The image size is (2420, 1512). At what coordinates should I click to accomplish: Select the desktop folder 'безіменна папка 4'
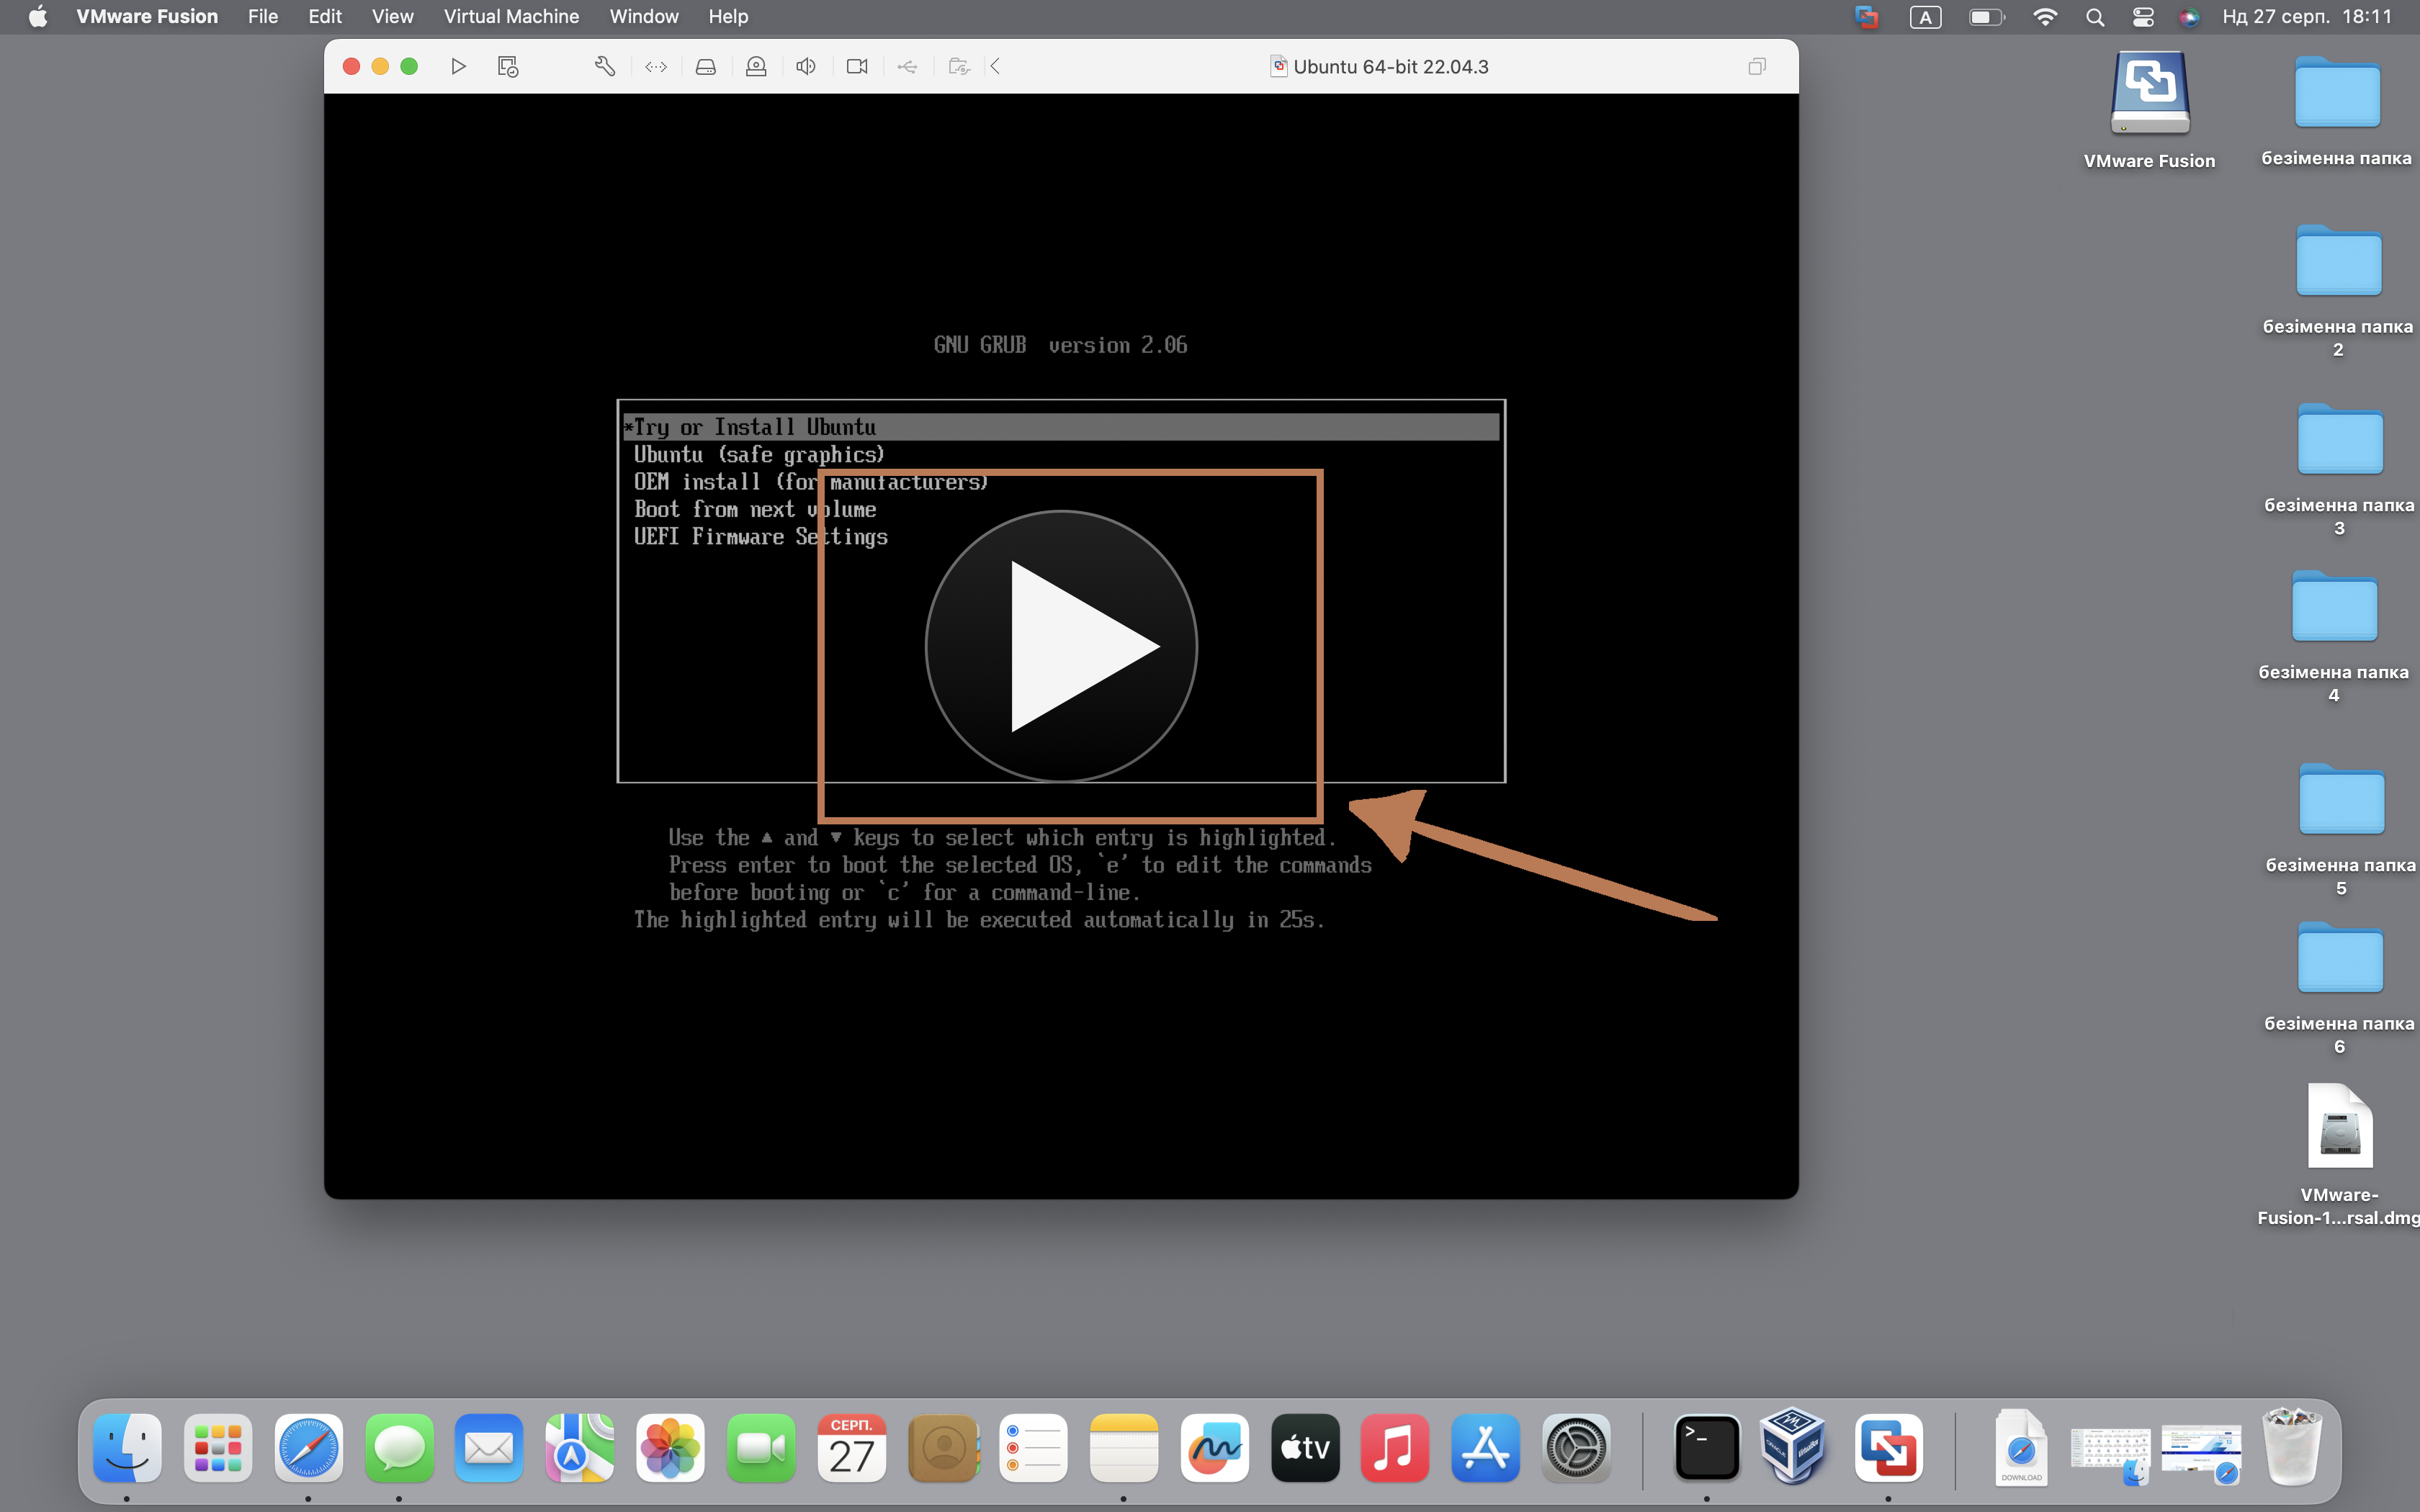point(2334,607)
